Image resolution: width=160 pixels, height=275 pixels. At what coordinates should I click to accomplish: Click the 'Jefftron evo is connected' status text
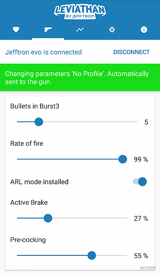click(x=44, y=52)
